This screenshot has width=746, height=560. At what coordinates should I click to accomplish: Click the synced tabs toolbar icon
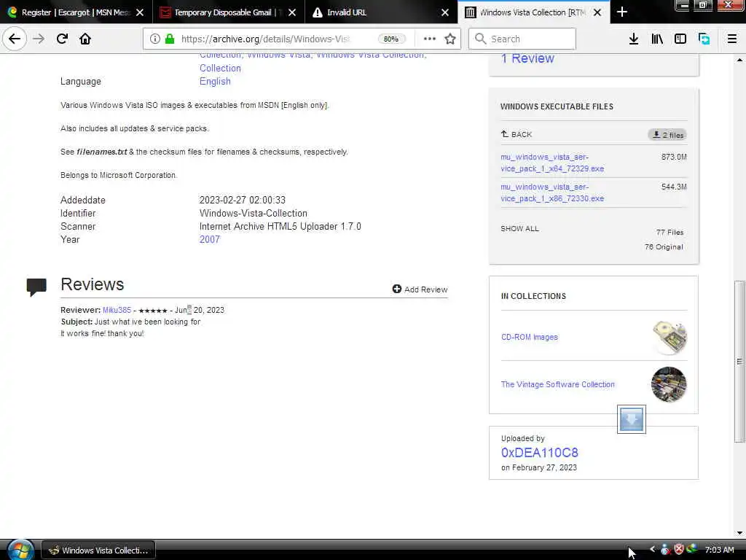(704, 39)
